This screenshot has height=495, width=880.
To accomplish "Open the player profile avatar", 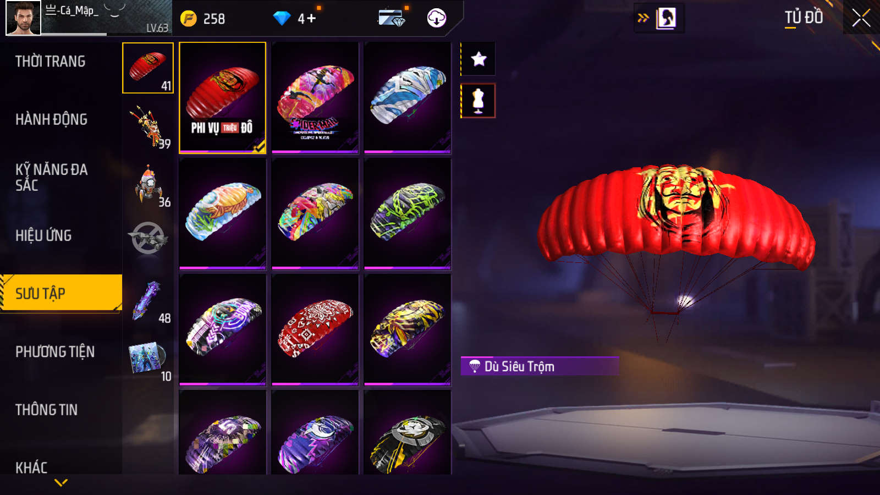I will (x=24, y=18).
